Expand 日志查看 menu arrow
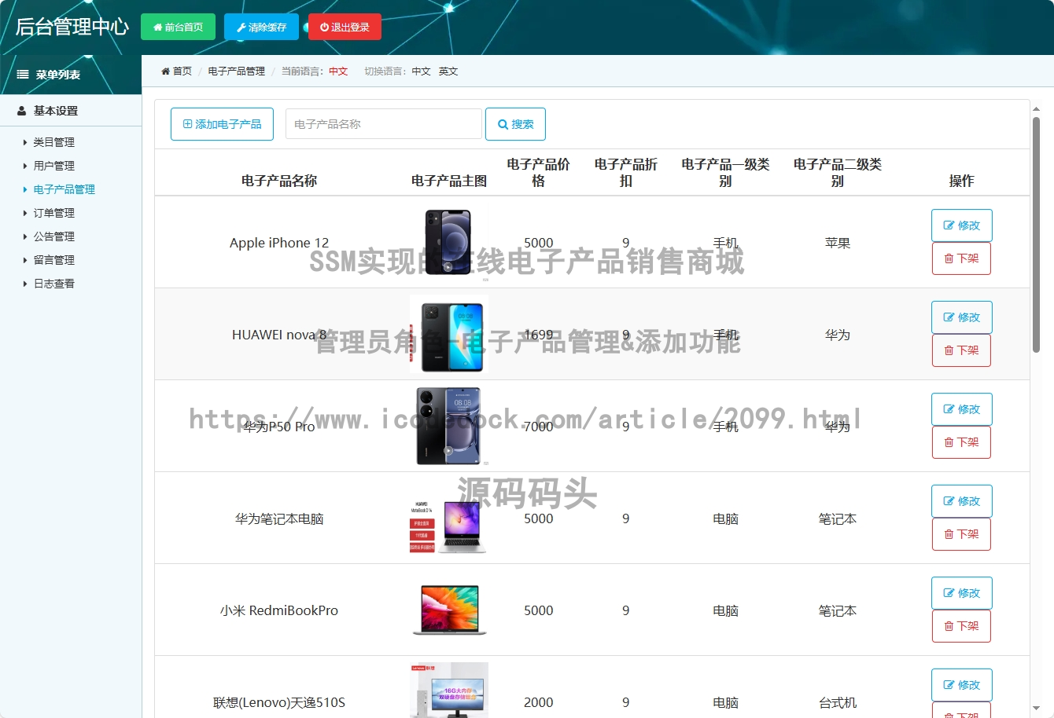The image size is (1054, 718). click(x=25, y=284)
